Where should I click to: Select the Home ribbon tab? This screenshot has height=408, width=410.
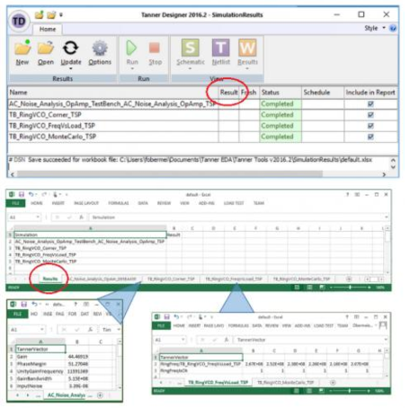point(48,29)
